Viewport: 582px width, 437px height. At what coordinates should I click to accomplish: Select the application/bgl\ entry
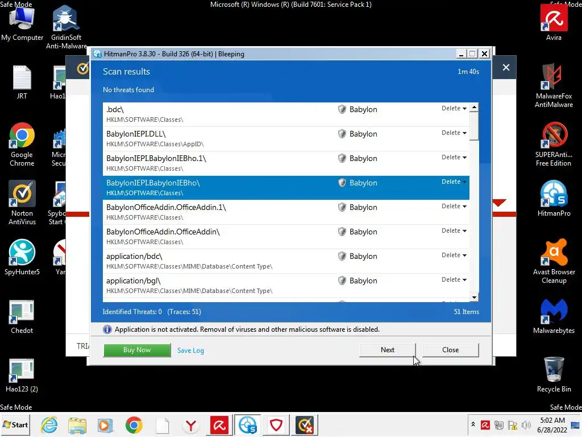coord(286,286)
